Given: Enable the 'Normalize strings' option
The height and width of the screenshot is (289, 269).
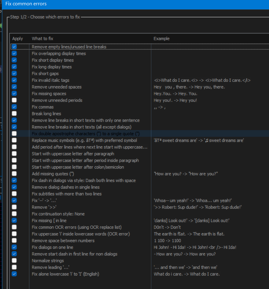Looking at the screenshot, I should pos(14,260).
